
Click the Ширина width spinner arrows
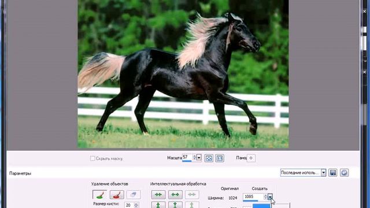coord(265,196)
